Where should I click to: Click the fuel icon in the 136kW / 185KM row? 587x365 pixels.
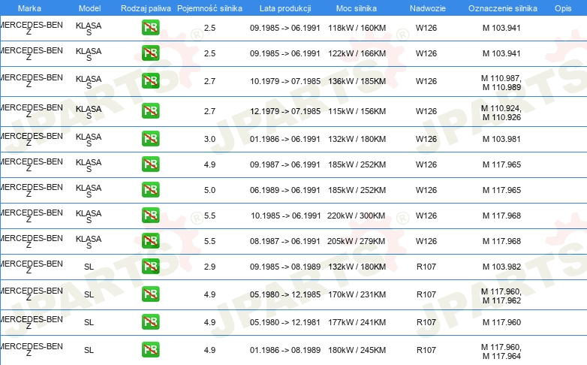click(150, 81)
